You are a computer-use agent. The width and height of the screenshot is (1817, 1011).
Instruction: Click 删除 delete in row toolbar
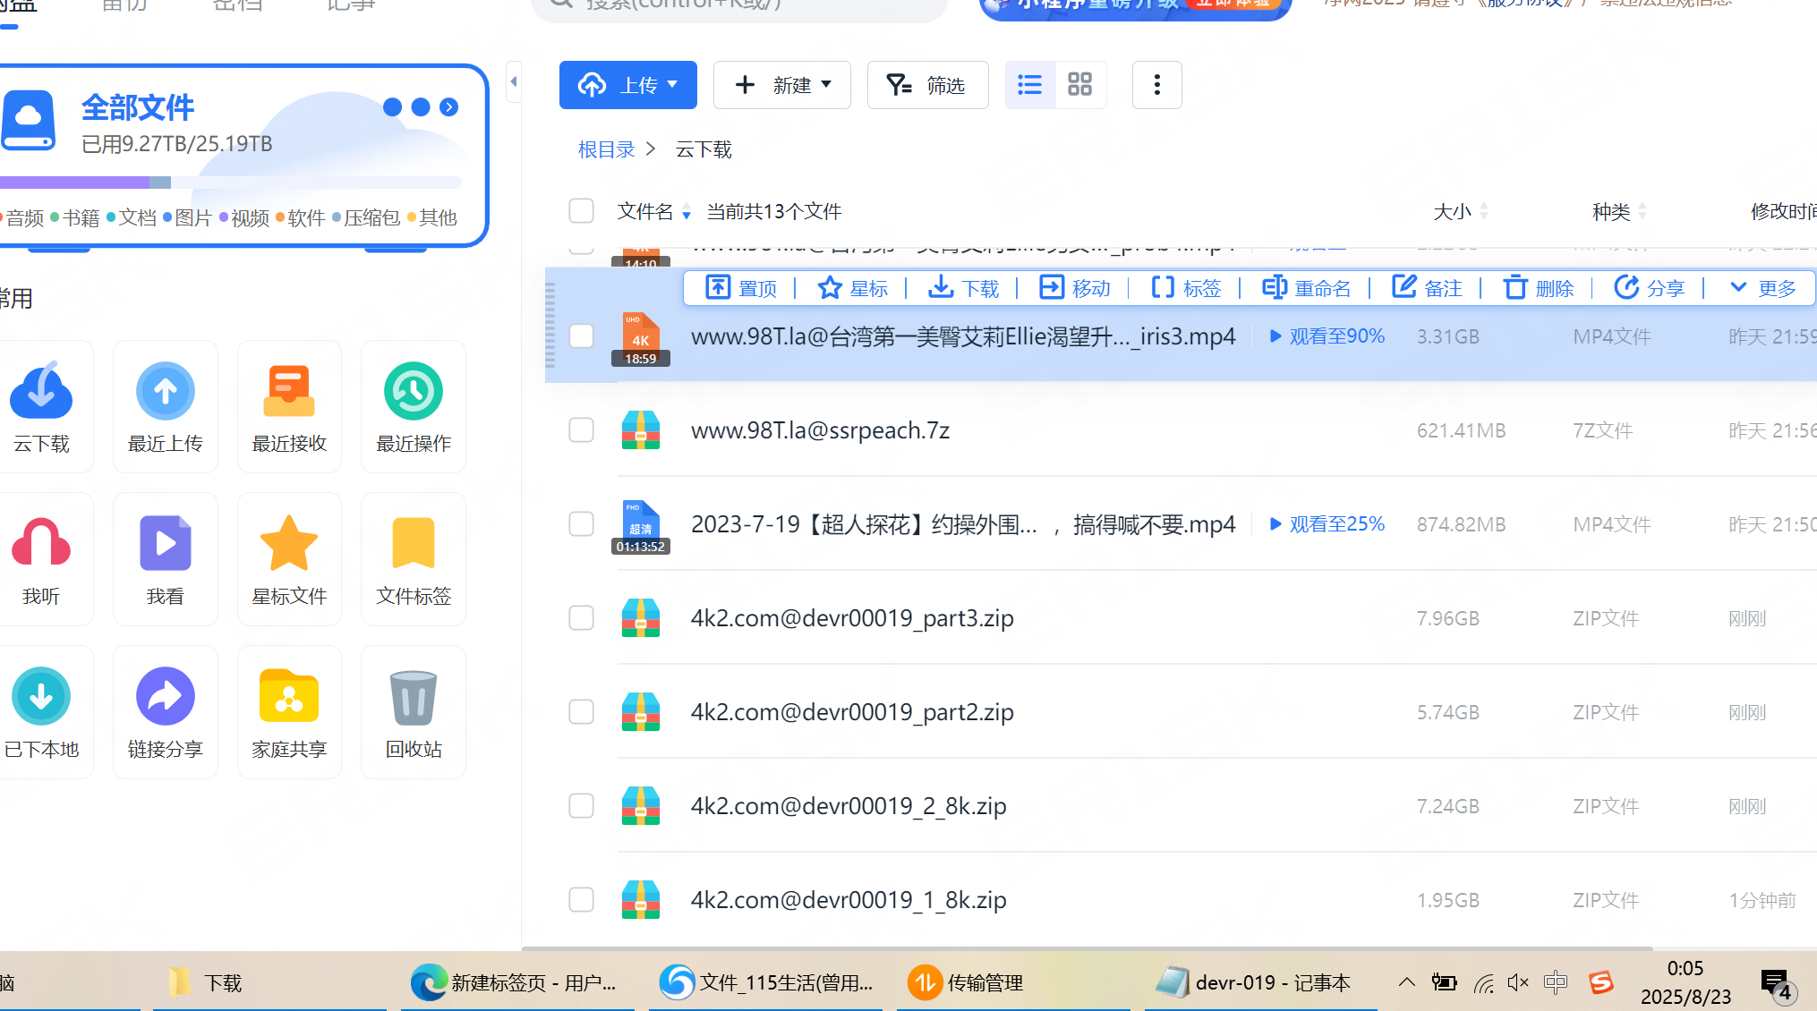pos(1539,288)
